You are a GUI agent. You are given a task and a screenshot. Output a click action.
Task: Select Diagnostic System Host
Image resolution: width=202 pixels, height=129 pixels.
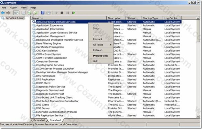(x=50, y=94)
